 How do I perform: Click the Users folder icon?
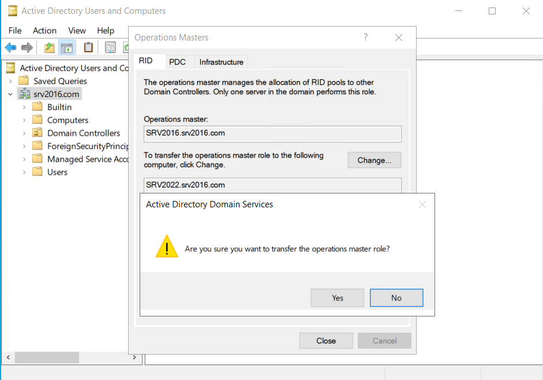(x=37, y=172)
